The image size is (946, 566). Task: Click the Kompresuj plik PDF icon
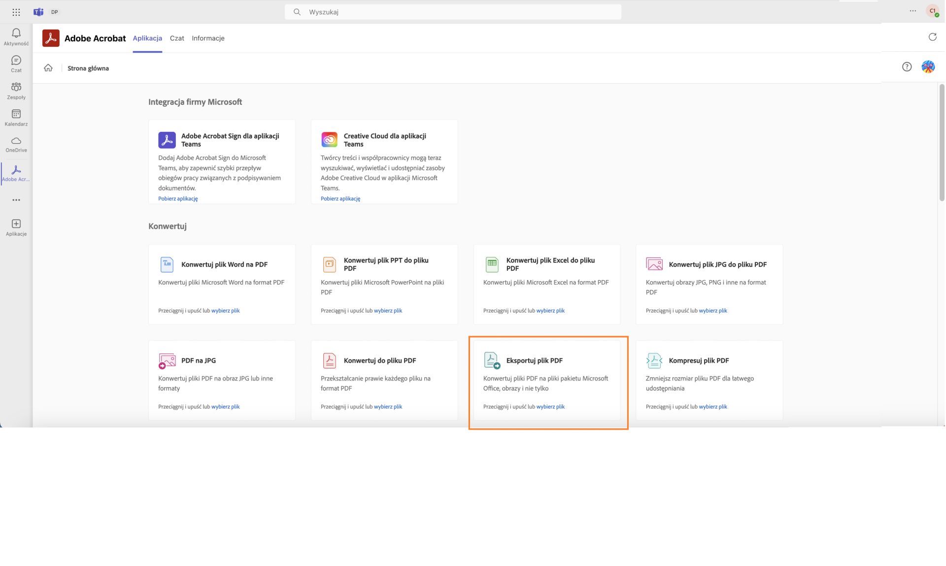[654, 361]
